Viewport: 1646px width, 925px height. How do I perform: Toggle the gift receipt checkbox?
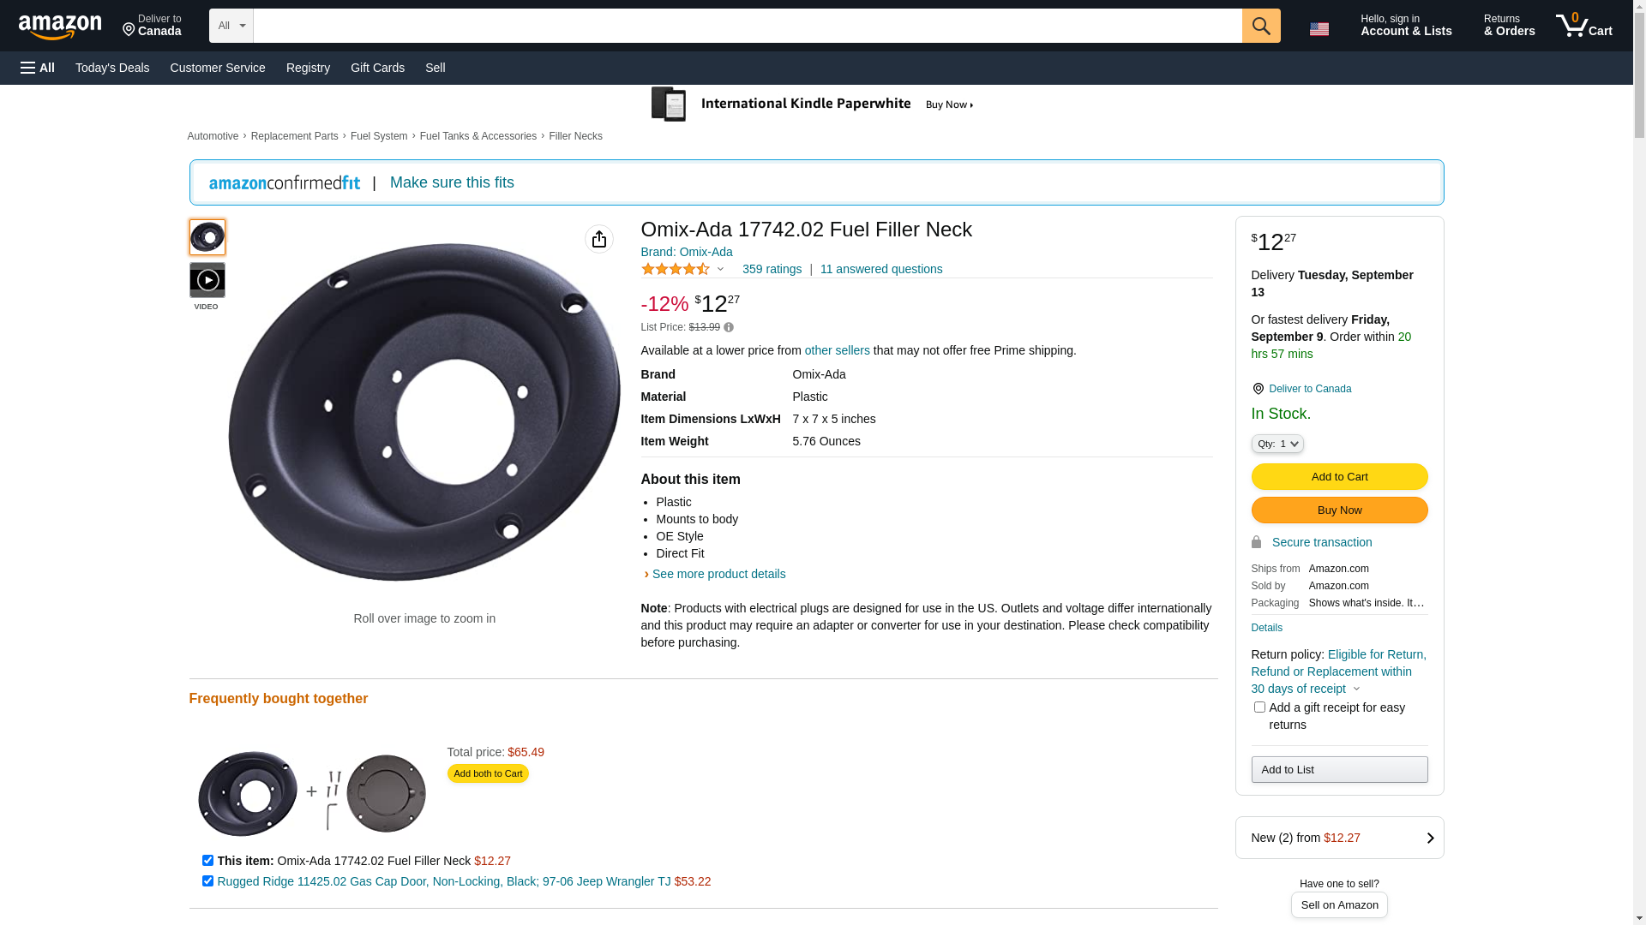click(1259, 707)
